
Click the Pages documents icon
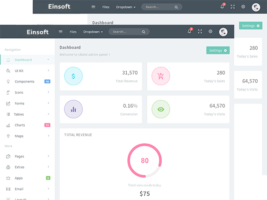pos(8,156)
